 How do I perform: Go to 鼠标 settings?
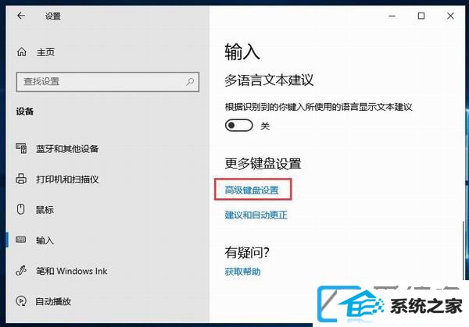pyautogui.click(x=45, y=210)
